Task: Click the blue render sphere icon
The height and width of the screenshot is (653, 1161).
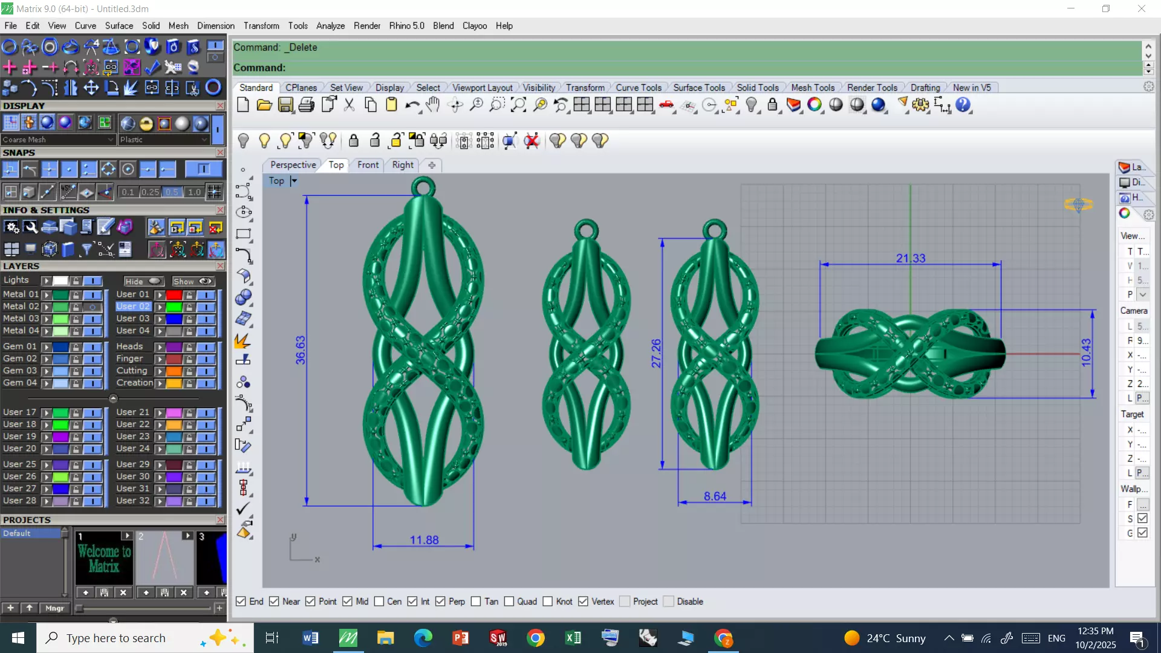Action: pyautogui.click(x=878, y=105)
